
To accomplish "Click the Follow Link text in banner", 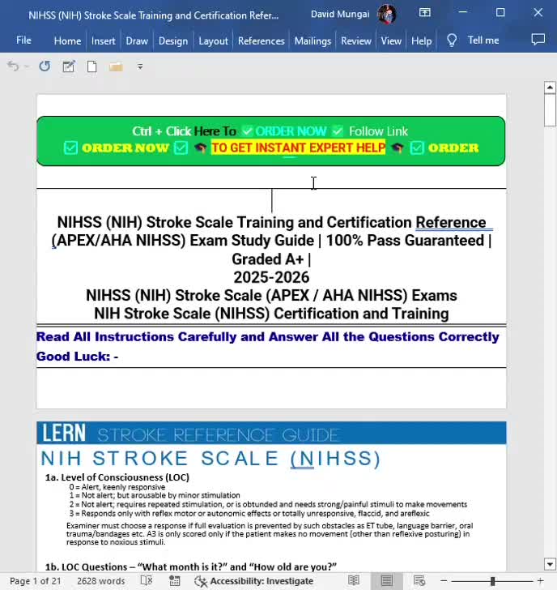I will tap(378, 131).
